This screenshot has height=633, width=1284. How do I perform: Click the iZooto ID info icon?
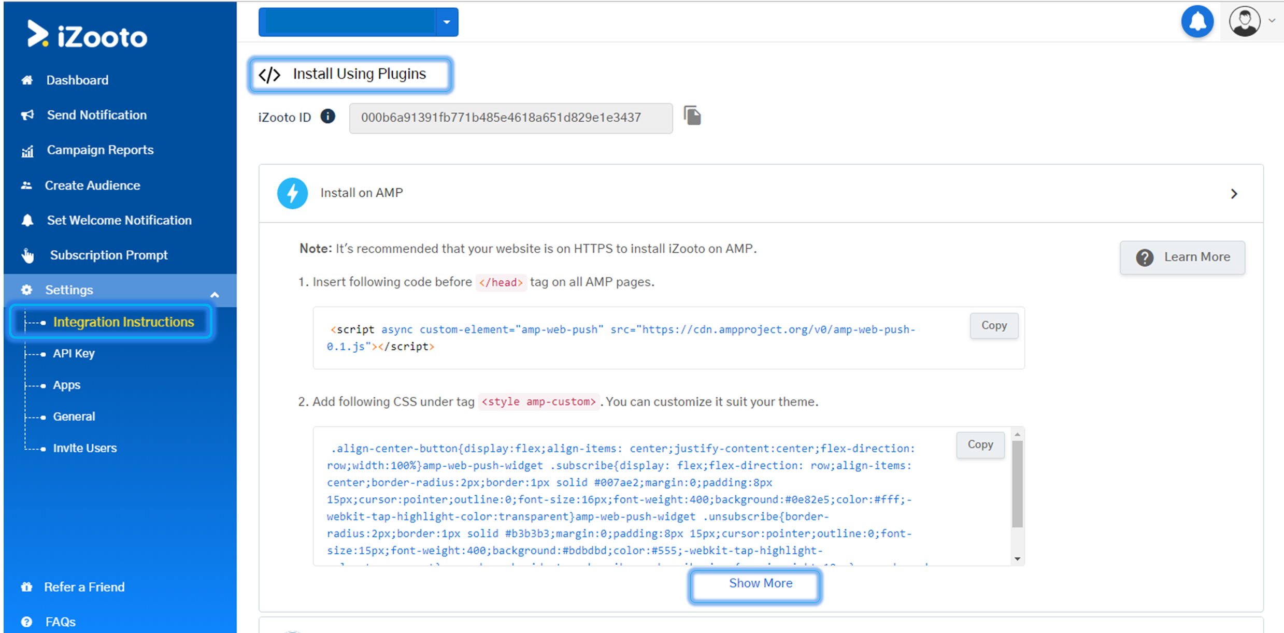point(327,116)
